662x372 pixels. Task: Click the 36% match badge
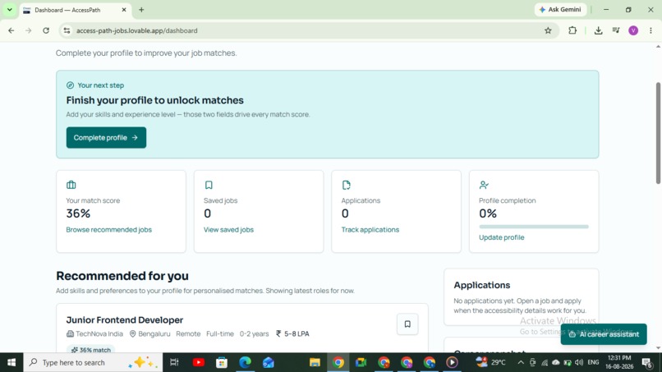click(x=91, y=350)
